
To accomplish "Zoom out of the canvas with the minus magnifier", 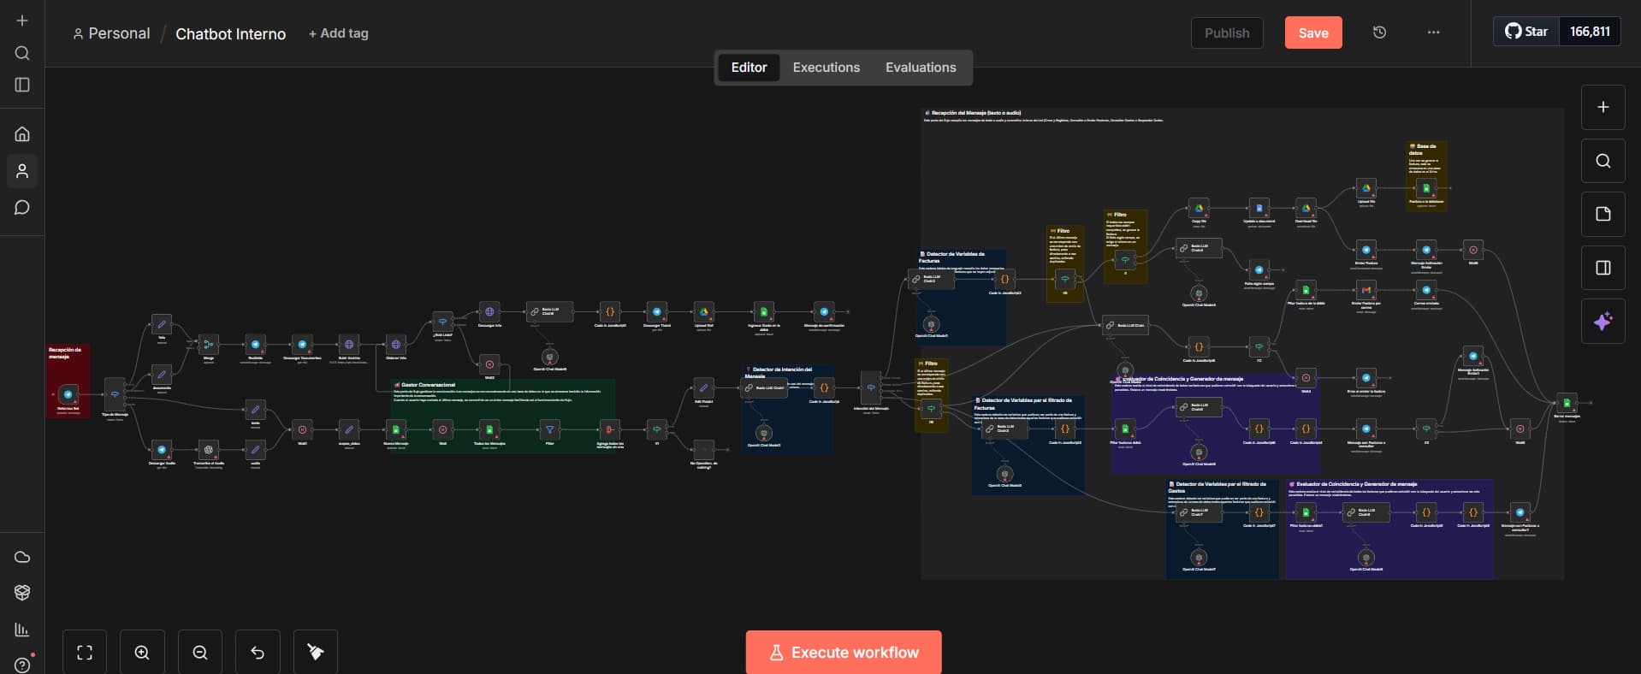I will [200, 653].
